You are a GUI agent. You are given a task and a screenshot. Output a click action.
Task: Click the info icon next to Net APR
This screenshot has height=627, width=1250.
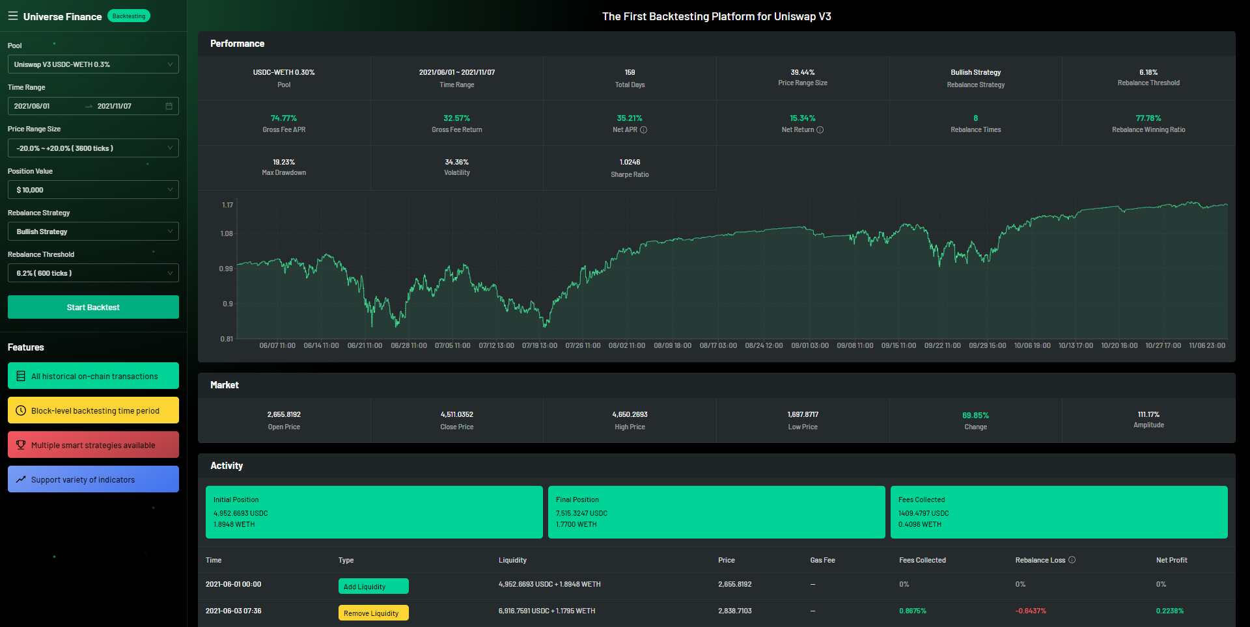point(643,130)
